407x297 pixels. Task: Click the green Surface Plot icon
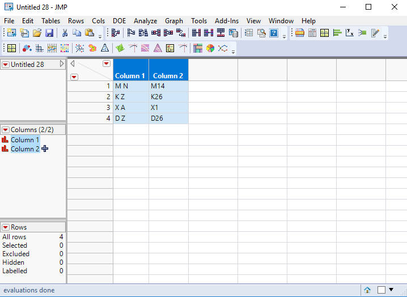tap(120, 48)
